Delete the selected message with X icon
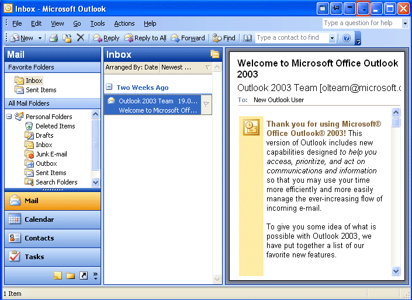 pos(81,38)
